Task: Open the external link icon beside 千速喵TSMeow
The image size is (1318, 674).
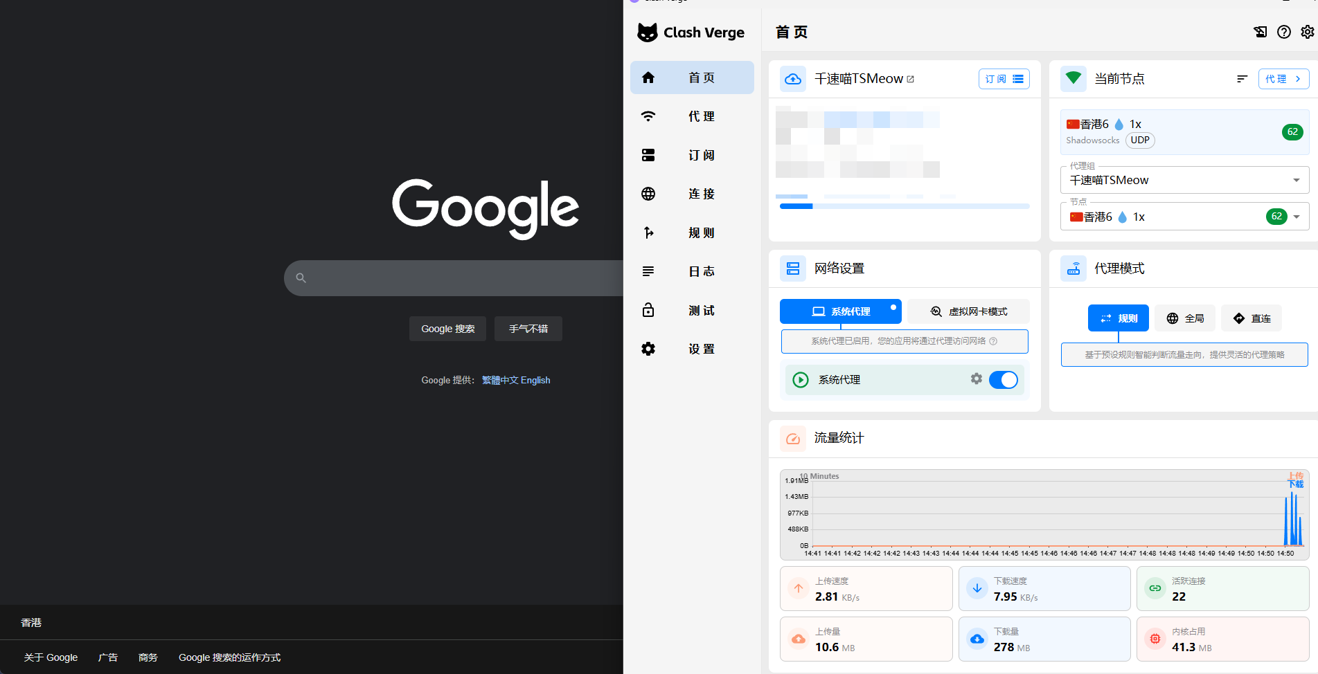Action: coord(911,79)
